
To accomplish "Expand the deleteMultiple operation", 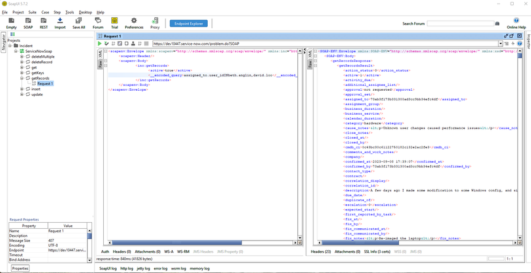I will click(x=22, y=56).
